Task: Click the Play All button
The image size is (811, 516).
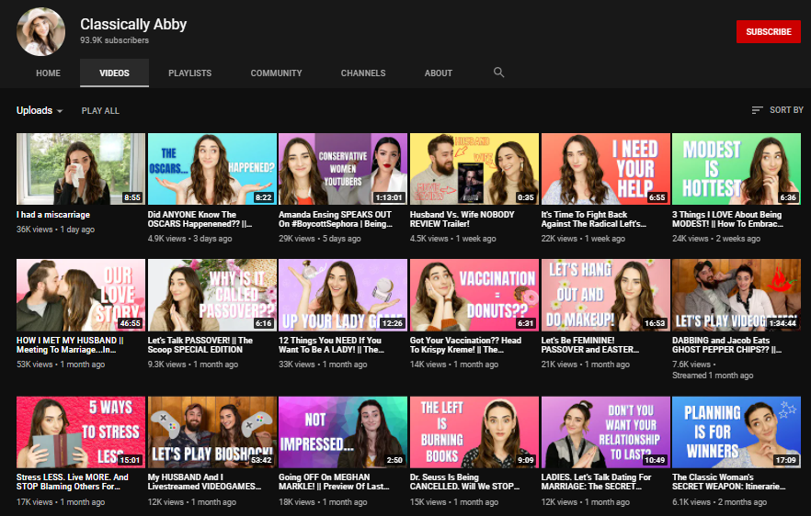Action: [x=100, y=110]
